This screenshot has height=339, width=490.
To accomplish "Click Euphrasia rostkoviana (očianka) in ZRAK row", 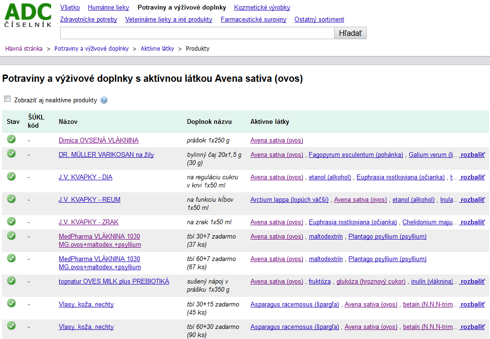I will 353,222.
